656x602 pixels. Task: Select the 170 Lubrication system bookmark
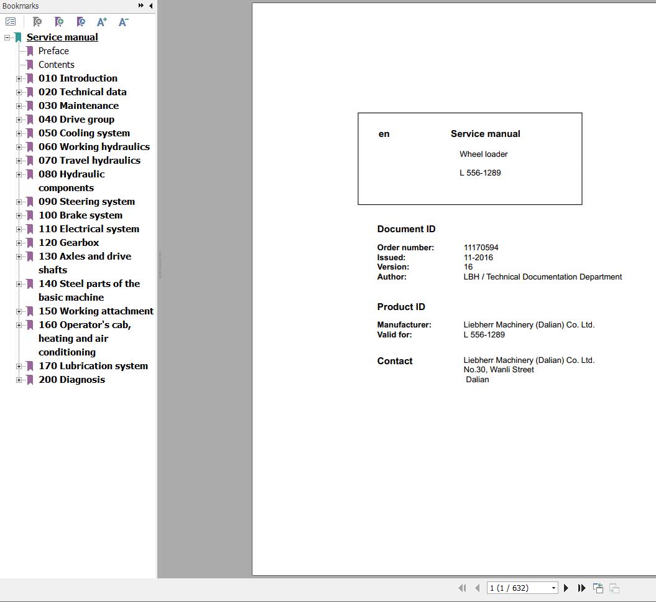pyautogui.click(x=93, y=366)
